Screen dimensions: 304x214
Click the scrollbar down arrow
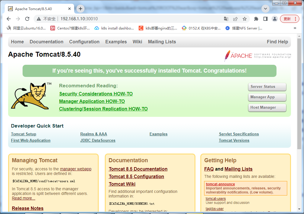pyautogui.click(x=299, y=209)
